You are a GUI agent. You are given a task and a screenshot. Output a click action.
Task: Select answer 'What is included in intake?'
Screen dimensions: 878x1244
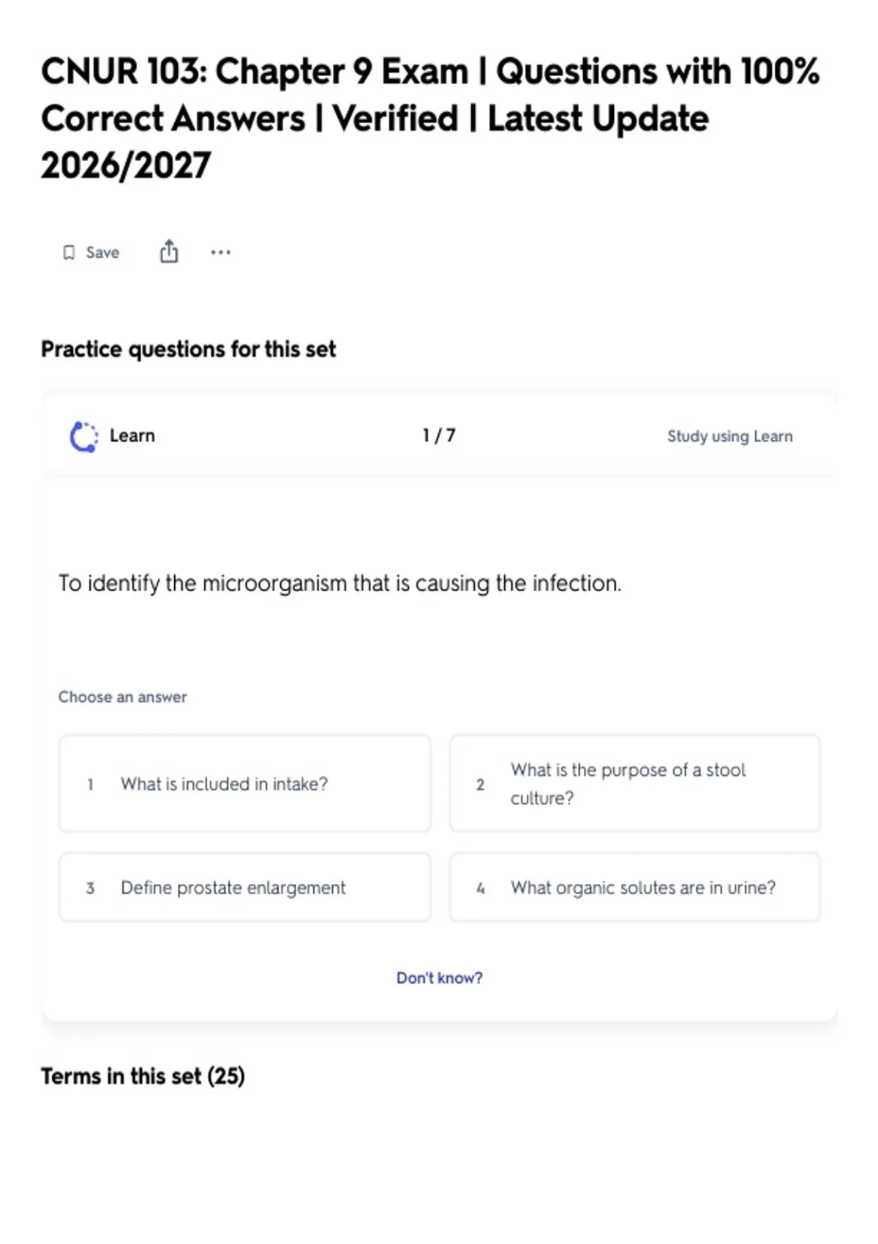pos(244,784)
